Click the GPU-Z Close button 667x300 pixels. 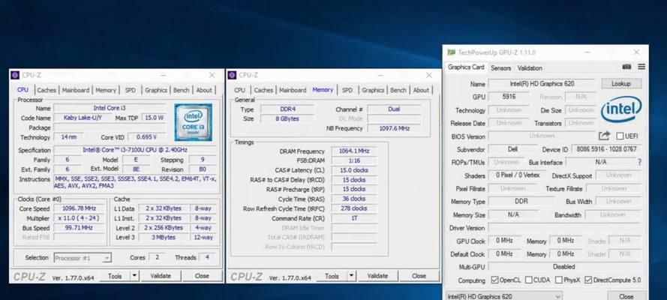click(x=626, y=296)
